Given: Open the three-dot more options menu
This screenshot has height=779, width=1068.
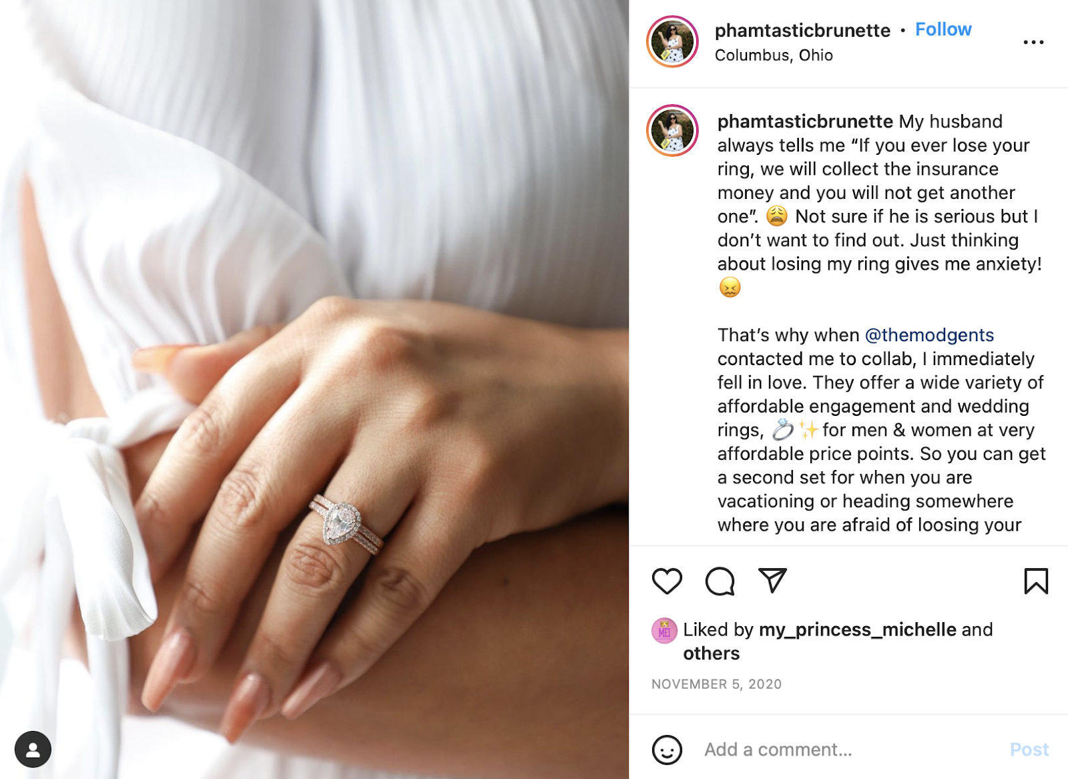Looking at the screenshot, I should click(1033, 42).
